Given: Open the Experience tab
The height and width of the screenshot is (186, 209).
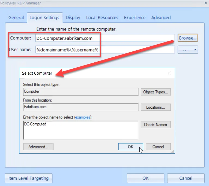Looking at the screenshot, I should 135,17.
